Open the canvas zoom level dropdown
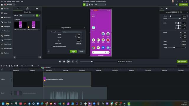Image resolution: width=189 pixels, height=106 pixels. click(100, 5)
